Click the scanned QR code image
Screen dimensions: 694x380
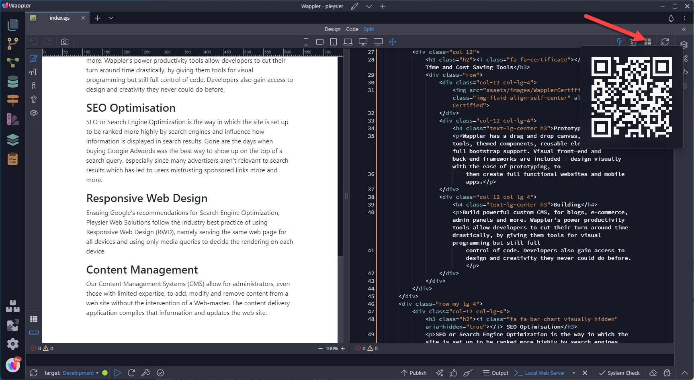click(x=631, y=97)
